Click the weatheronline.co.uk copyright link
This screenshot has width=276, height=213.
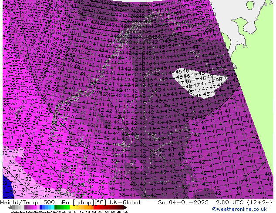tap(239, 209)
